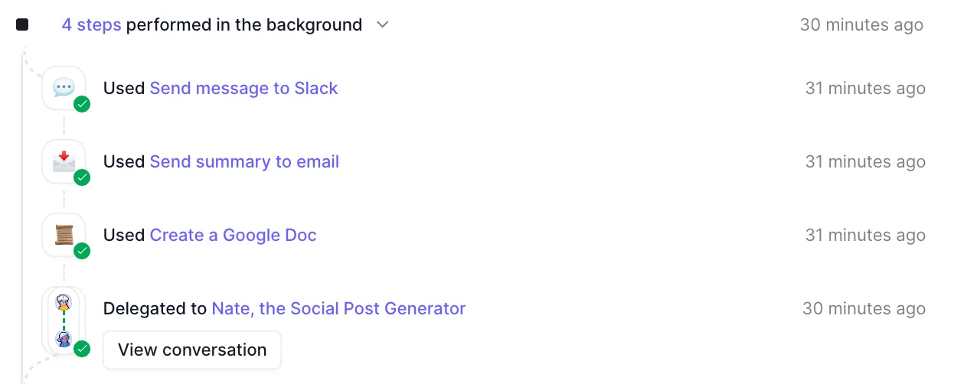Screen dimensions: 954x384
Task: Open the "Send summary to email" tool link
Action: (x=244, y=161)
